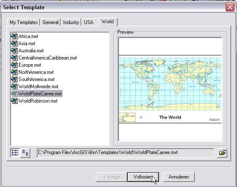The image size is (237, 187).
Task: Click the WorldMollweide.mxt file icon
Action: tap(14, 87)
